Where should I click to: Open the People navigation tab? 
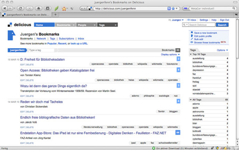(x=86, y=25)
